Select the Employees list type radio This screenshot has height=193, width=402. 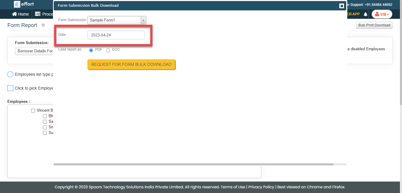(x=10, y=74)
